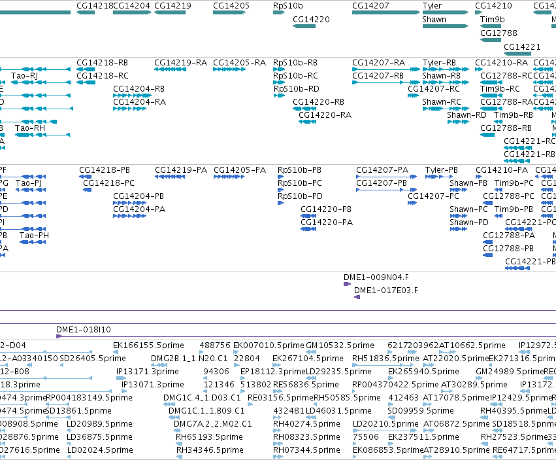Select the CG14220 gene glyph
The height and width of the screenshot is (460, 556).
point(304,26)
